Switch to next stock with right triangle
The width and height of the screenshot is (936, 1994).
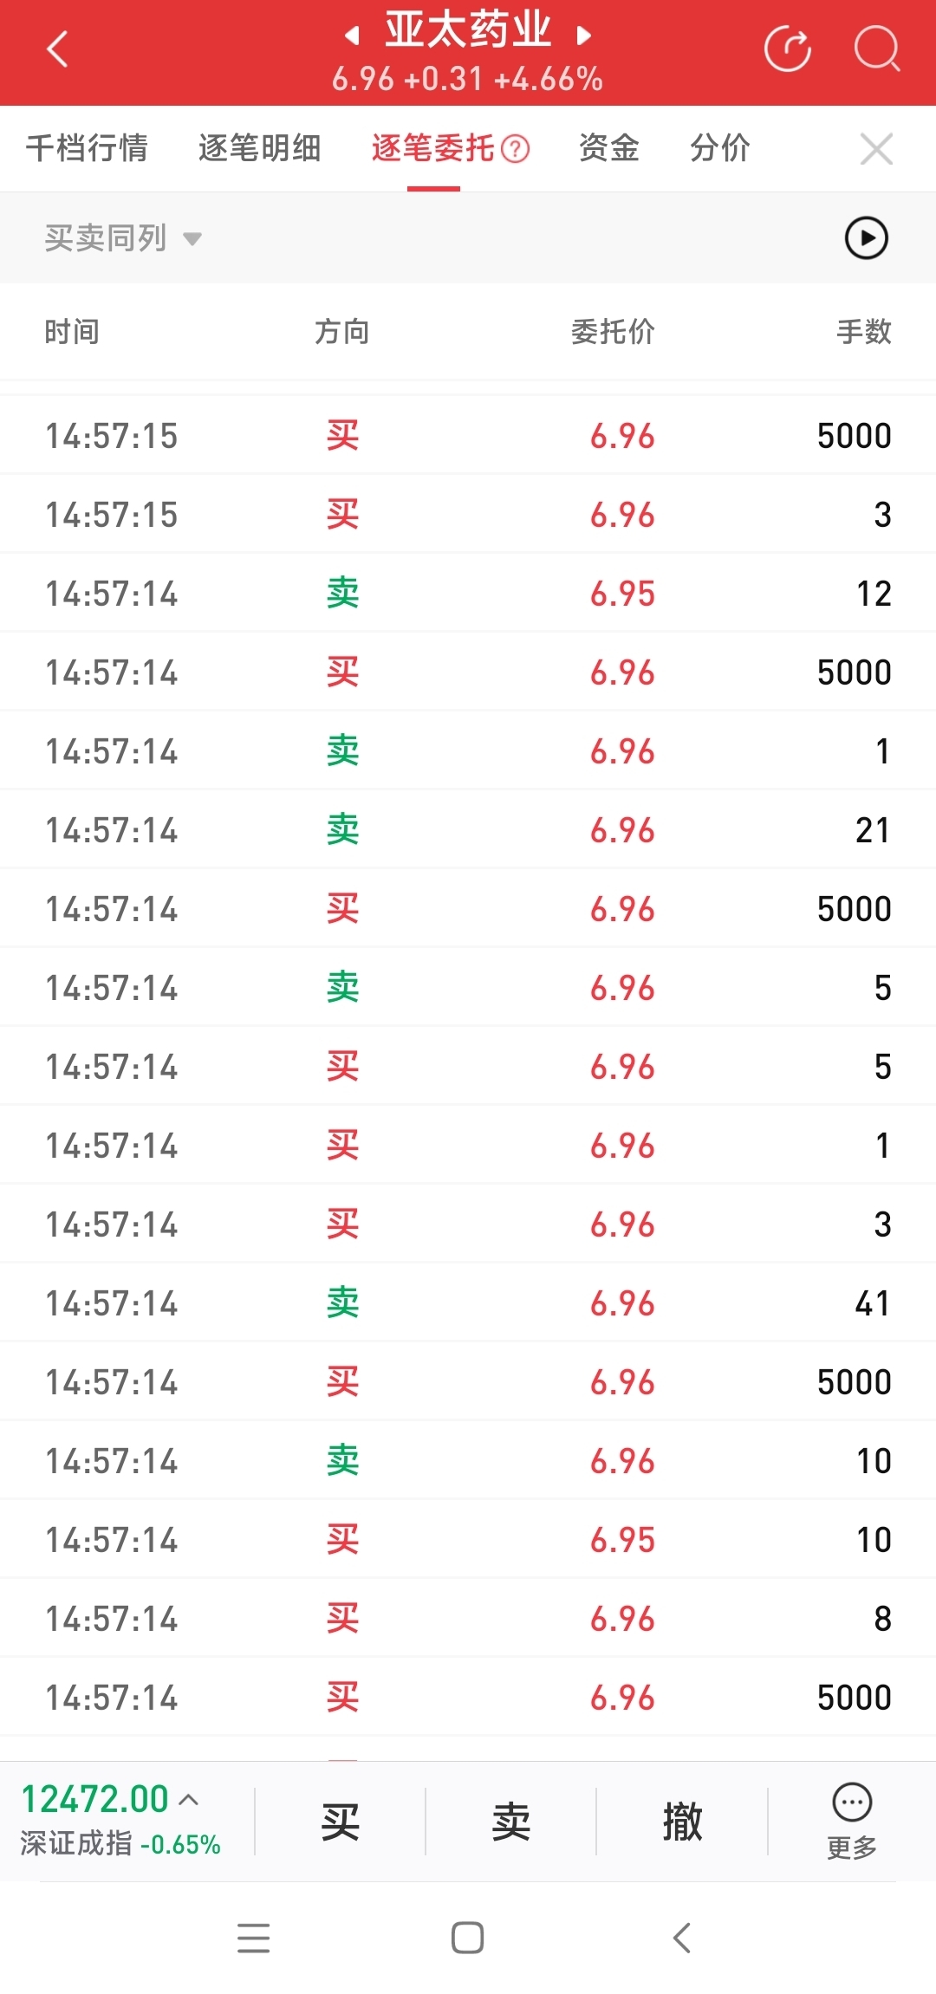click(x=584, y=36)
